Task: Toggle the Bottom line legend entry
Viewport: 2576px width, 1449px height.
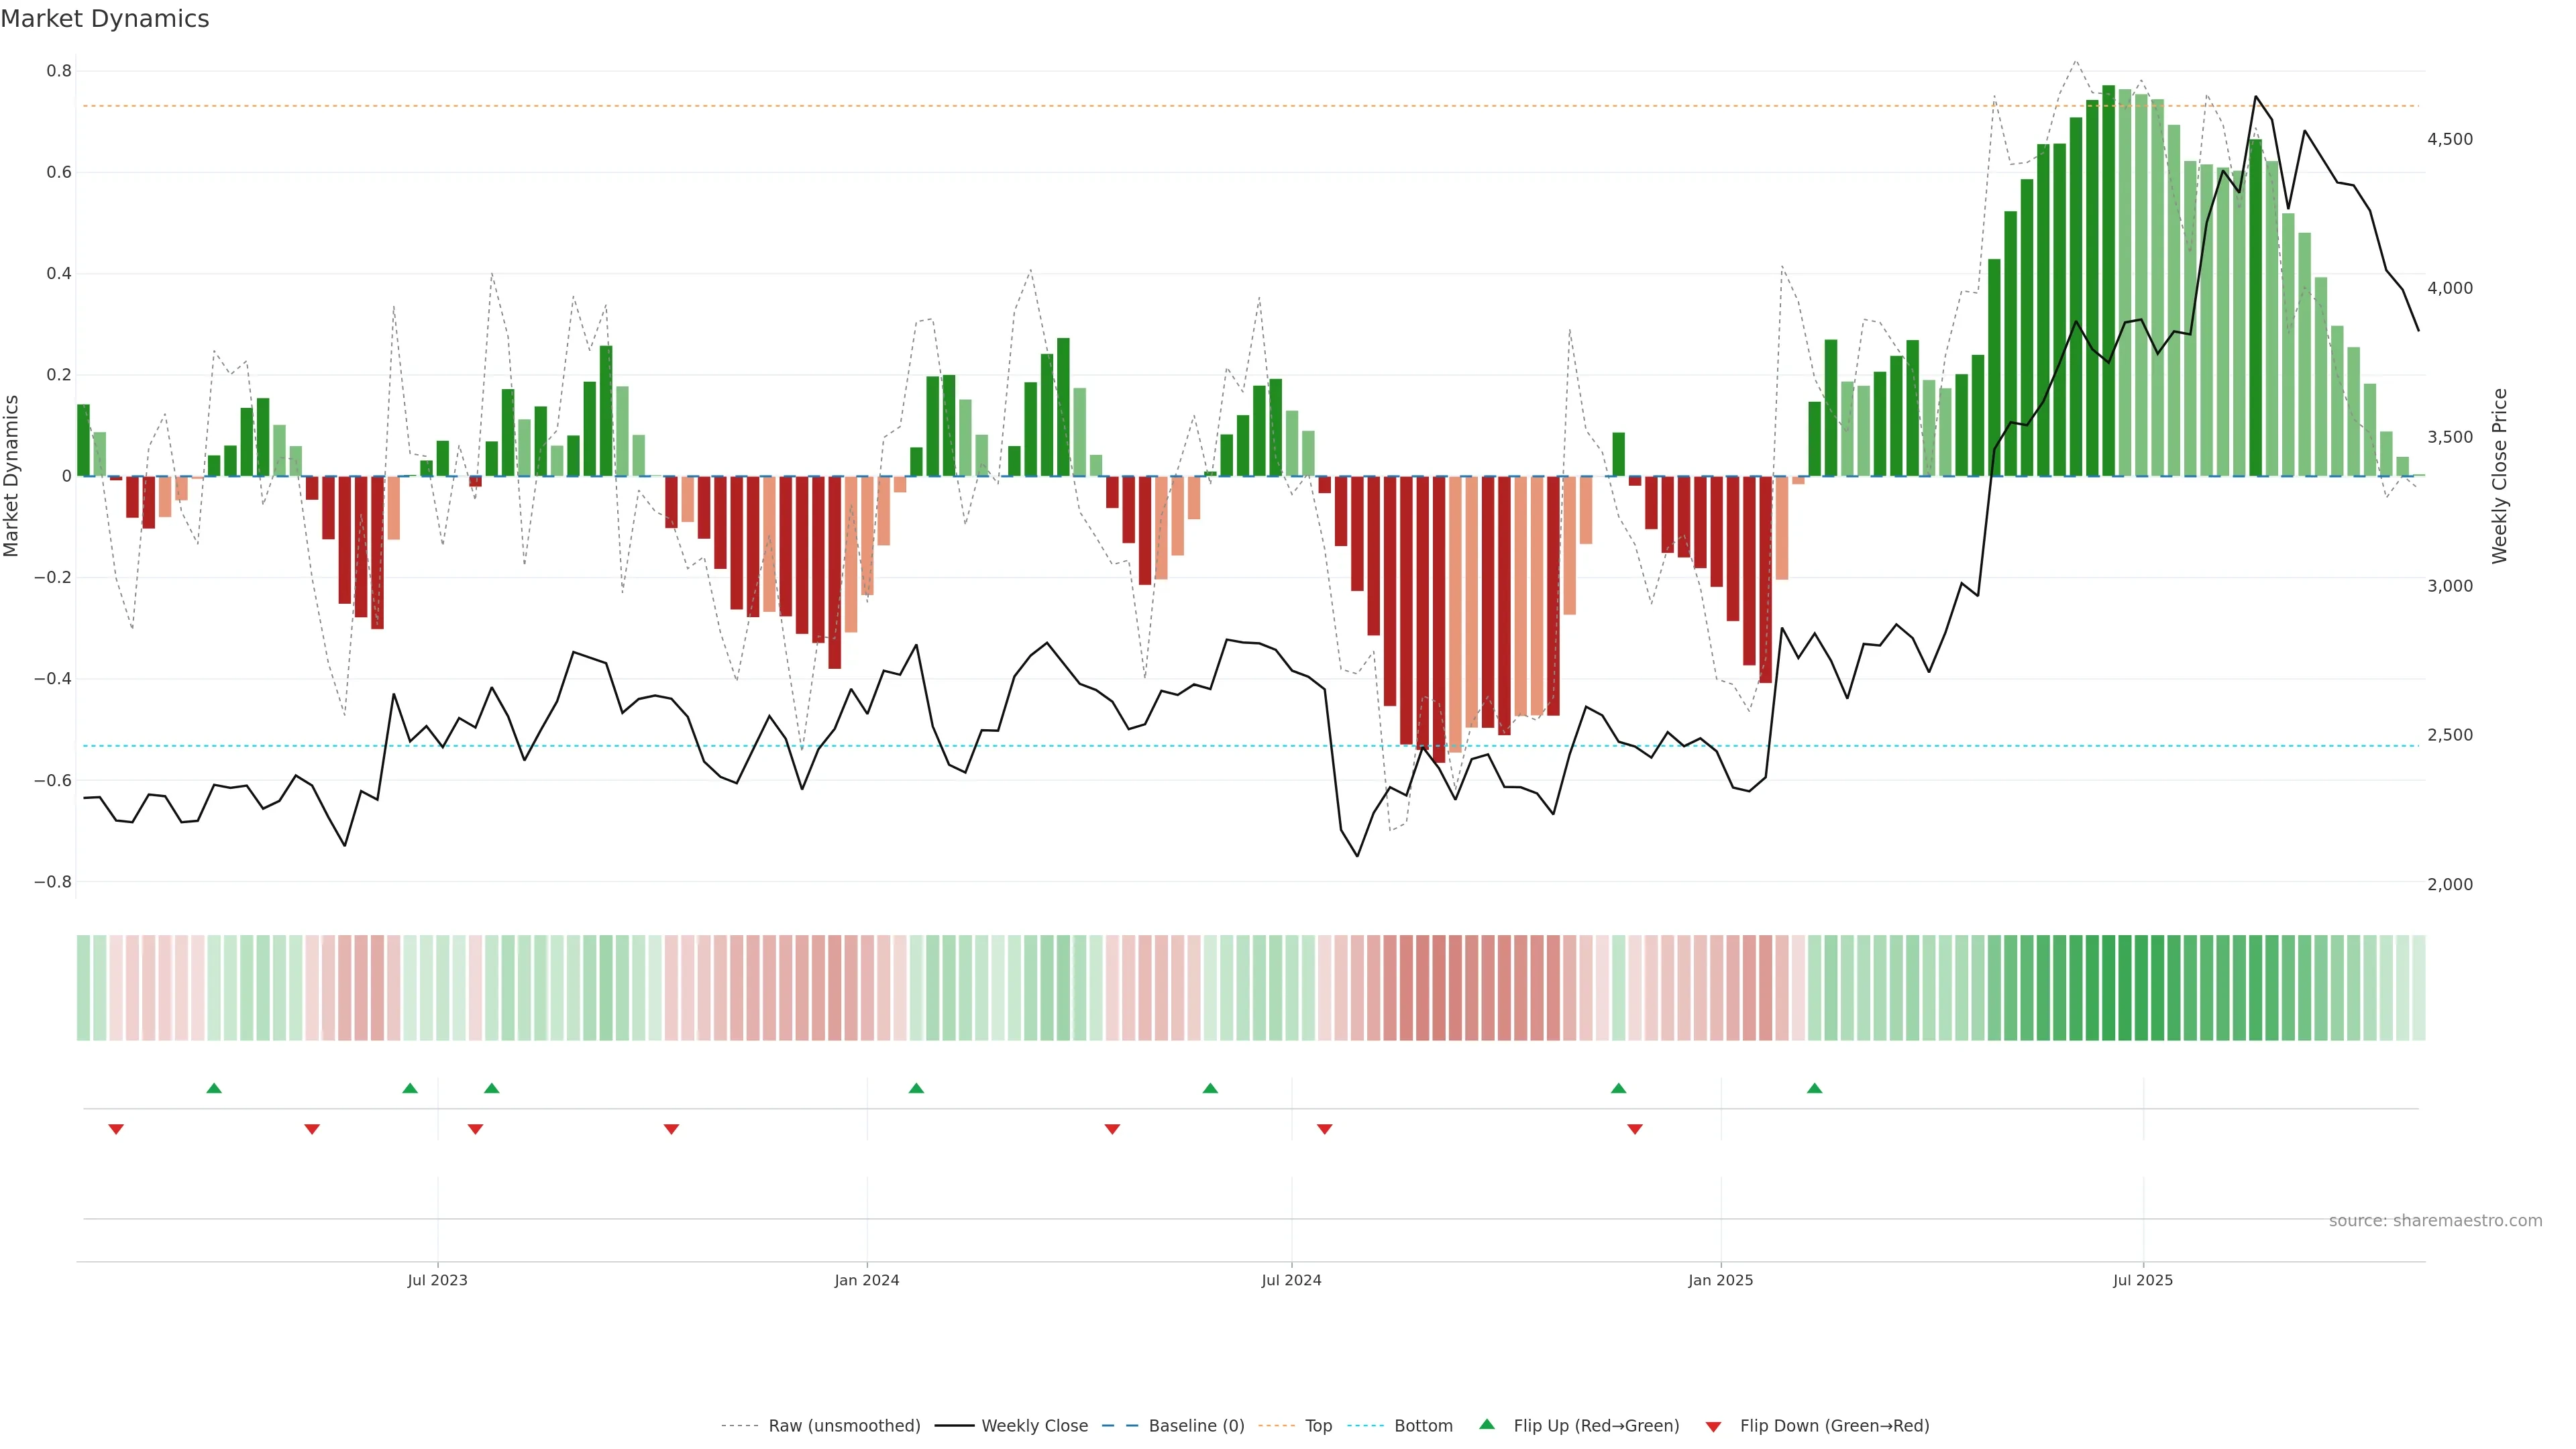Action: coord(1423,1426)
